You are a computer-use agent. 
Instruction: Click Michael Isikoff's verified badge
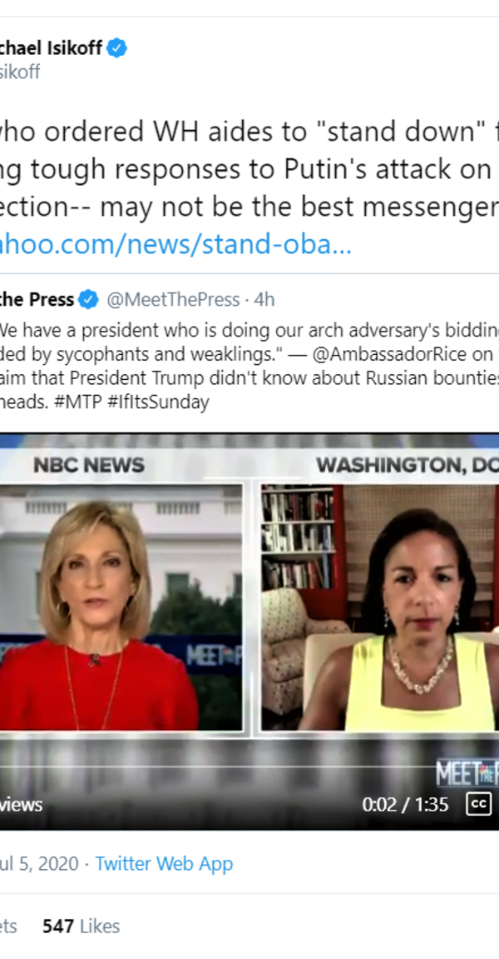pyautogui.click(x=116, y=47)
